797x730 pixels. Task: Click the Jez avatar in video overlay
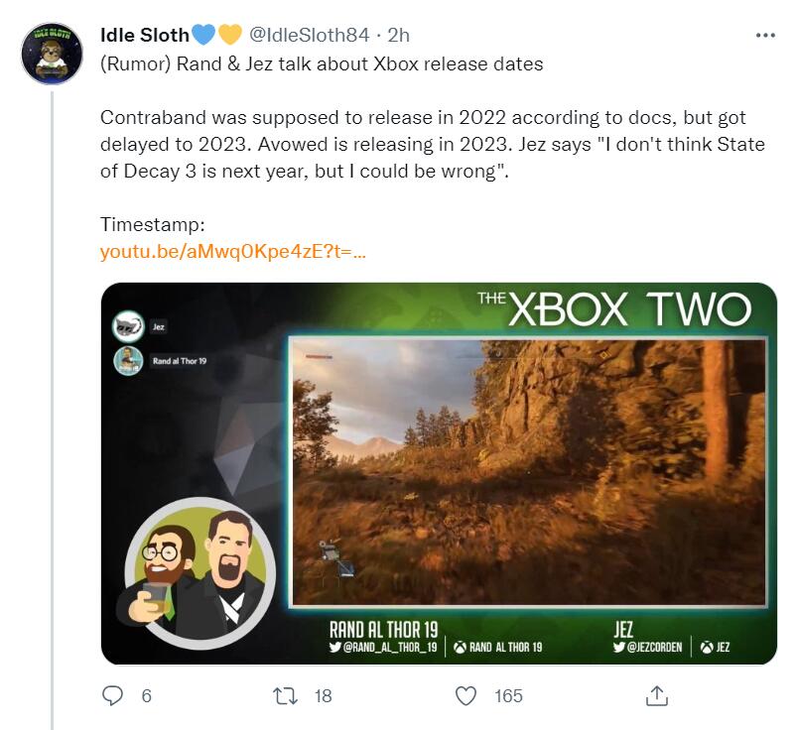point(128,325)
